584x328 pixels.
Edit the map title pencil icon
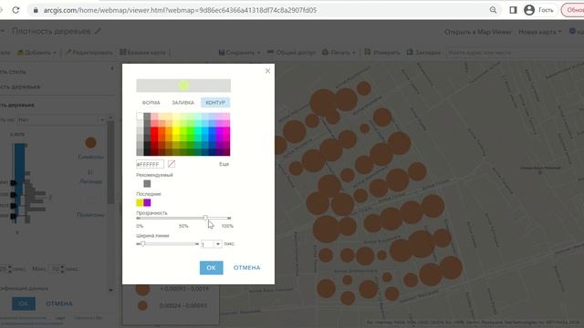pos(98,31)
